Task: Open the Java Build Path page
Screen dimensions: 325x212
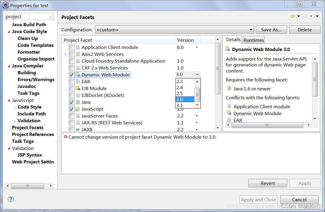Action: [x=29, y=25]
